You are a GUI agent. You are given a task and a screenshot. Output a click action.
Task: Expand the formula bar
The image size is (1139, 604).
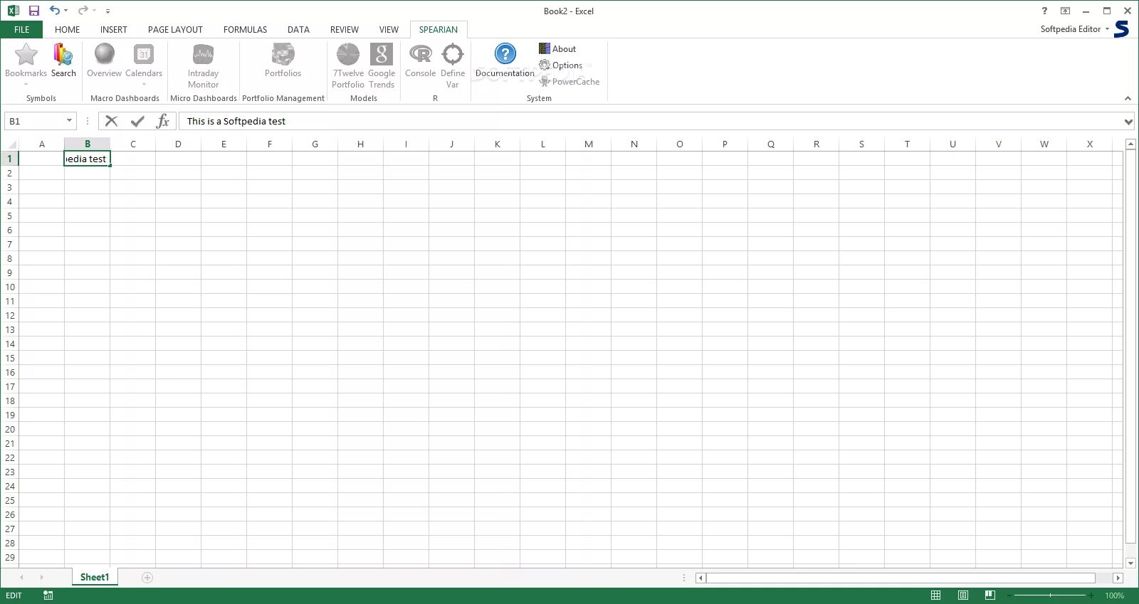[1128, 122]
